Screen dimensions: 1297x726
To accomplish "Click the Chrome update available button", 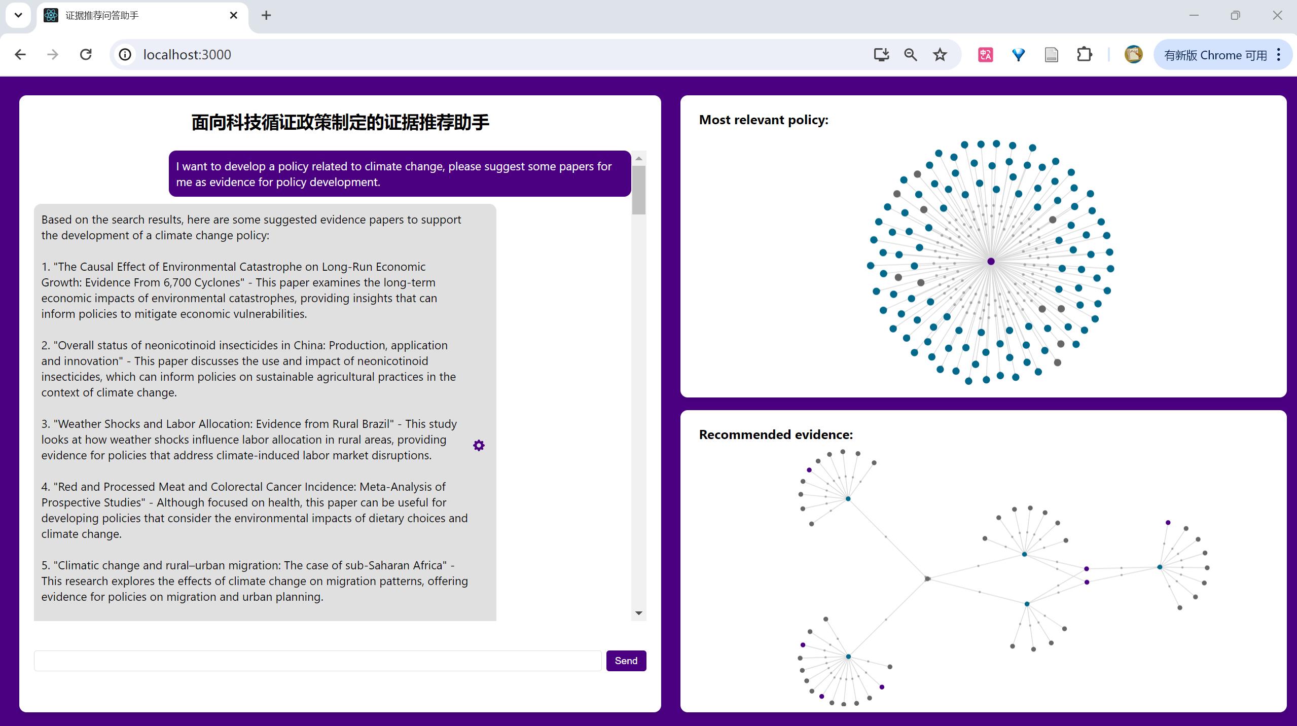I will pyautogui.click(x=1215, y=55).
